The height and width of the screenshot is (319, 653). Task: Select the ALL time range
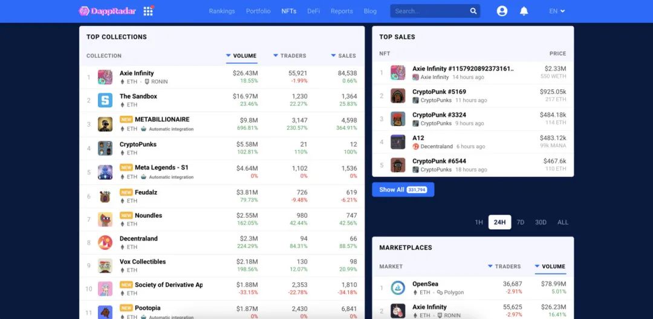(563, 223)
